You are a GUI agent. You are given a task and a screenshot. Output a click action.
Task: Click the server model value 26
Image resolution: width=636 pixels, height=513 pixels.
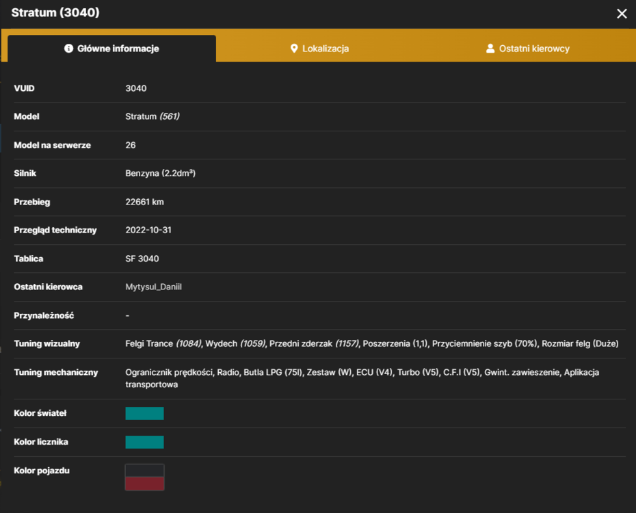pyautogui.click(x=131, y=145)
